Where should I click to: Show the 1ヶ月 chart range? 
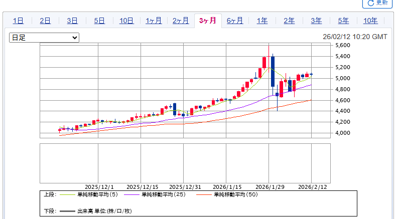point(154,21)
